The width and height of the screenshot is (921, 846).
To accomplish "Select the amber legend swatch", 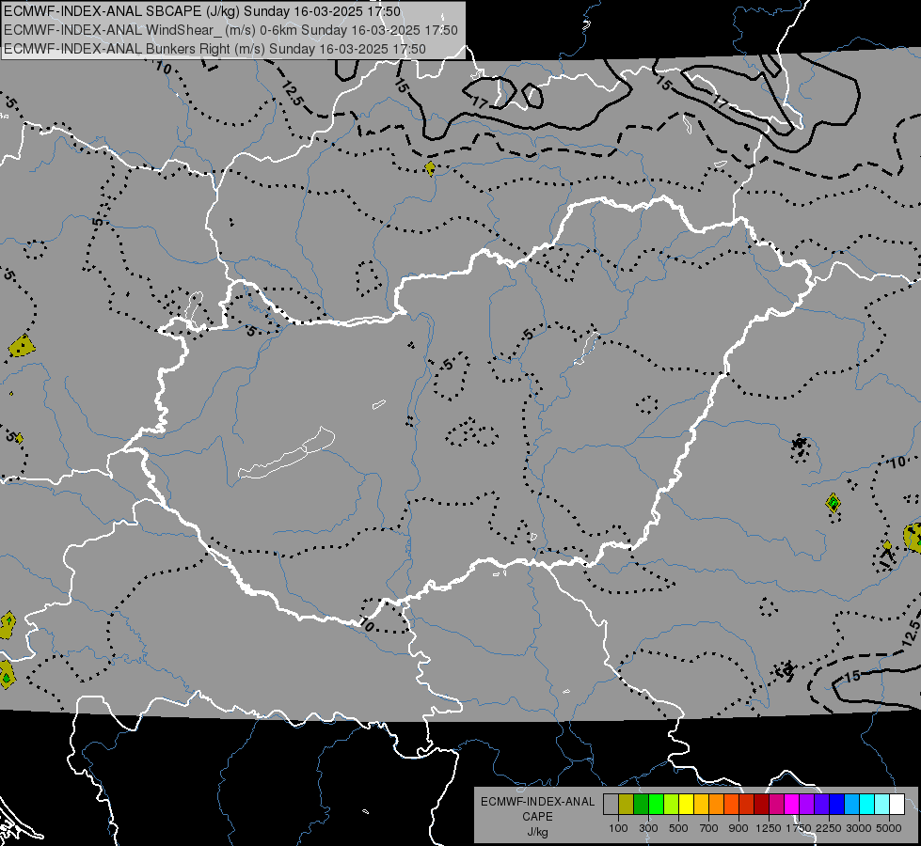I will coord(701,804).
